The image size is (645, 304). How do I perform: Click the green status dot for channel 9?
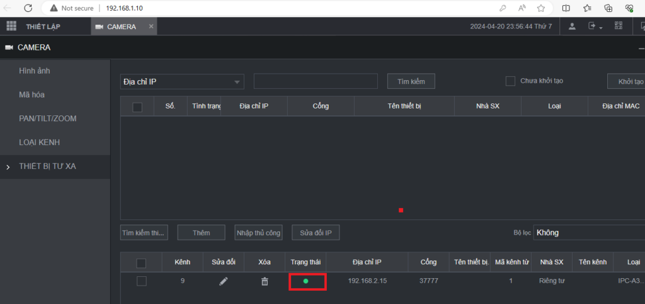(x=306, y=281)
